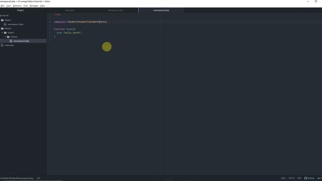The width and height of the screenshot is (322, 181).
Task: Click the namespace1.php file icon in tree
Action: (5, 25)
